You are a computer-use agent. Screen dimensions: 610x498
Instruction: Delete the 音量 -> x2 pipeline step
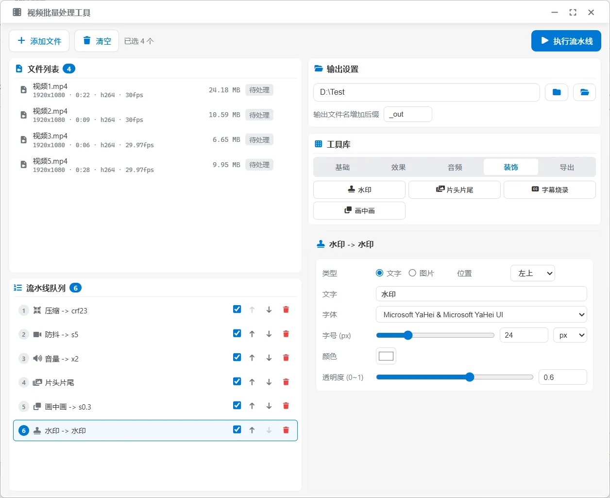(286, 358)
